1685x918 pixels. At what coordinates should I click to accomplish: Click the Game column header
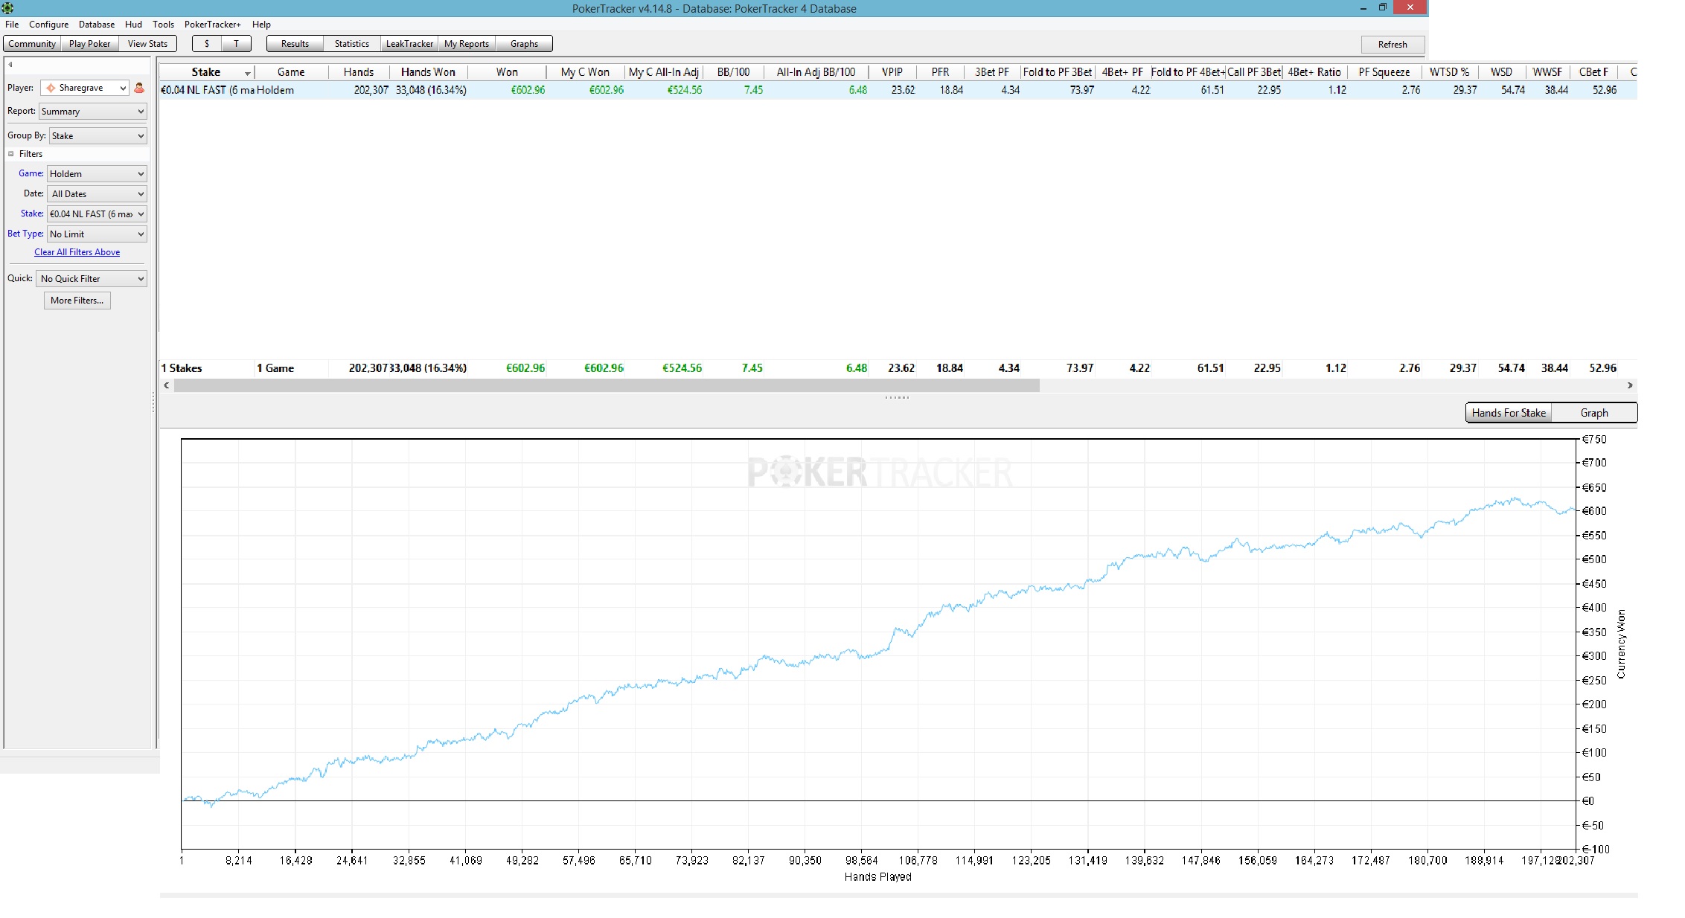(x=291, y=72)
